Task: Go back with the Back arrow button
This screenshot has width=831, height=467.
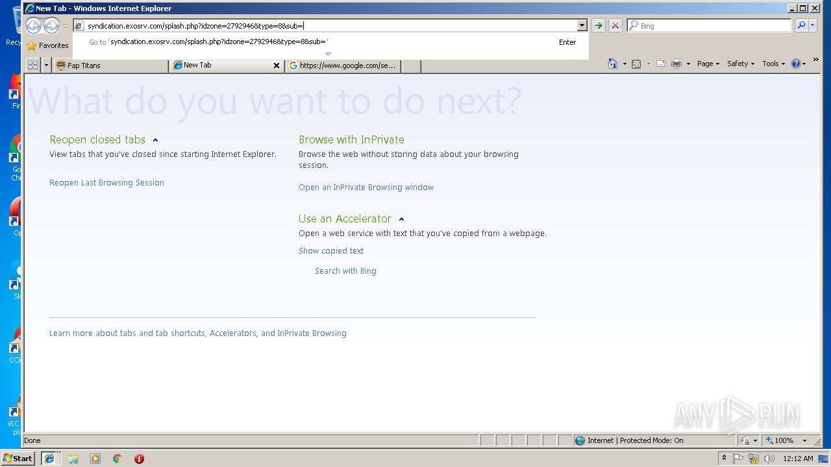Action: (34, 25)
